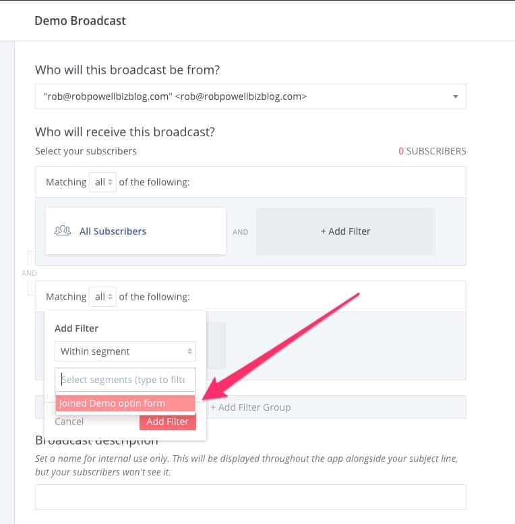
Task: Open the broadcast sender email dropdown
Action: click(250, 96)
